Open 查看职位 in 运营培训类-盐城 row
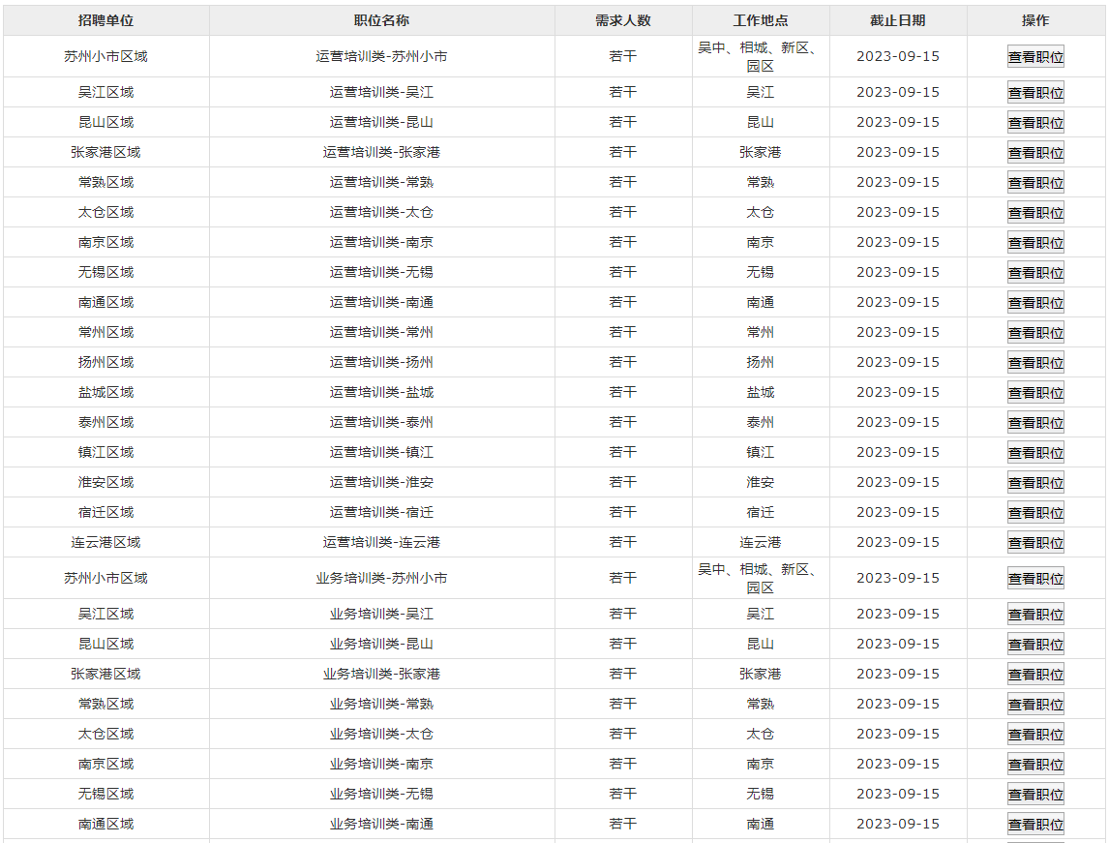This screenshot has height=843, width=1109. pos(1035,393)
